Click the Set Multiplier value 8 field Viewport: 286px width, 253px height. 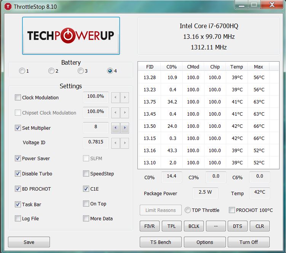(x=96, y=127)
